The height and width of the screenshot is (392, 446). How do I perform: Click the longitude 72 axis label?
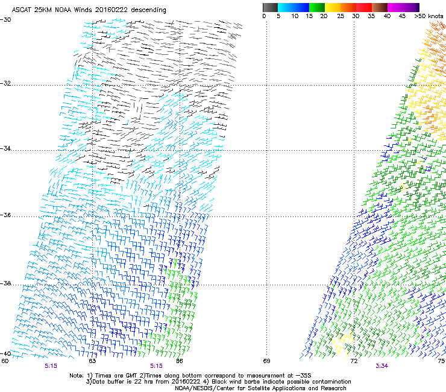pos(354,361)
